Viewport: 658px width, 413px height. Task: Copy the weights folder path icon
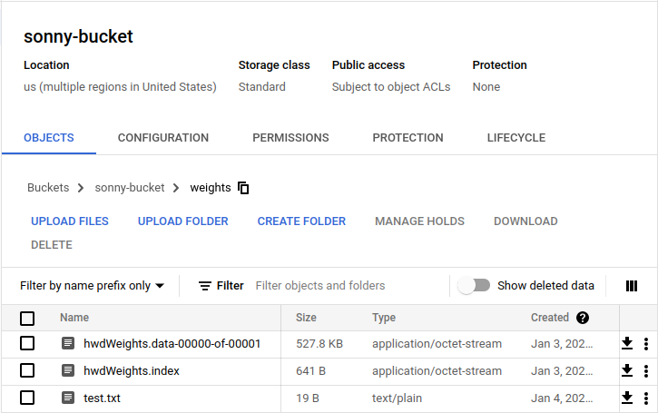point(243,188)
